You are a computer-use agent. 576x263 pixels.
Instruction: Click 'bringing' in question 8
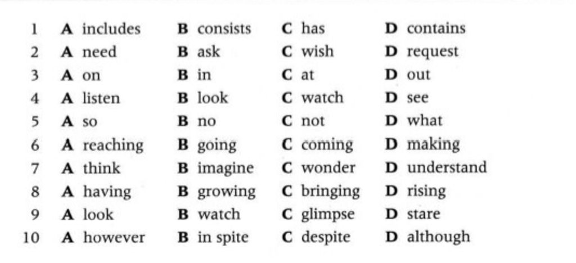coord(330,191)
